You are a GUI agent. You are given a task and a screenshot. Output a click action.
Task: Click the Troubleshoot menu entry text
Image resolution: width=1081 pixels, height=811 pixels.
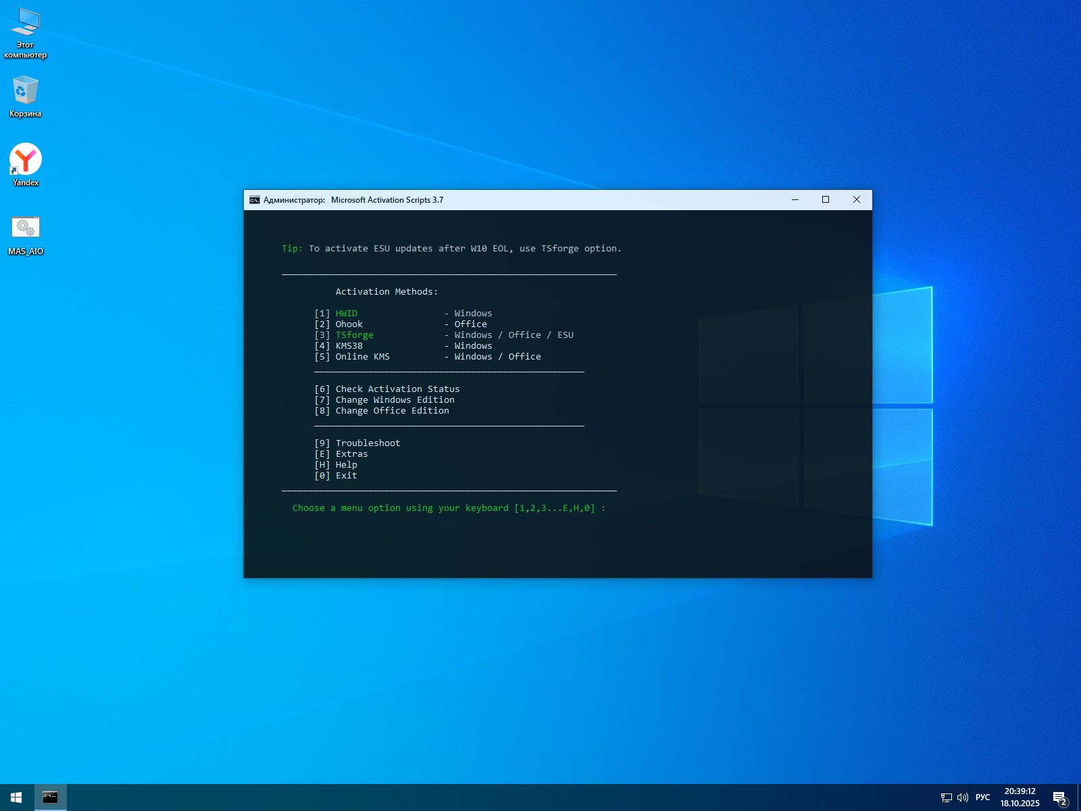pyautogui.click(x=368, y=443)
